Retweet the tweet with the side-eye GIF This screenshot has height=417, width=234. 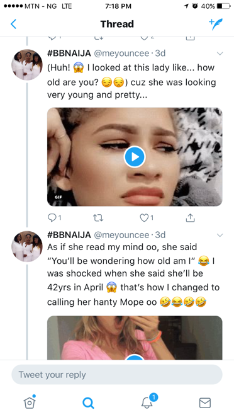(98, 218)
